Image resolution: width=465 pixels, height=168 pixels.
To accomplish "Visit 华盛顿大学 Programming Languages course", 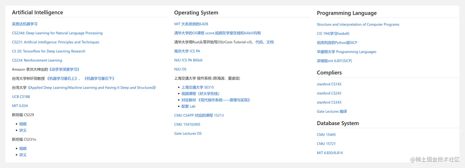I will (347, 52).
